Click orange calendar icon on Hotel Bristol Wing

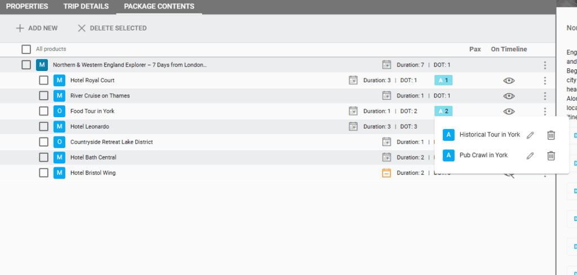click(387, 173)
